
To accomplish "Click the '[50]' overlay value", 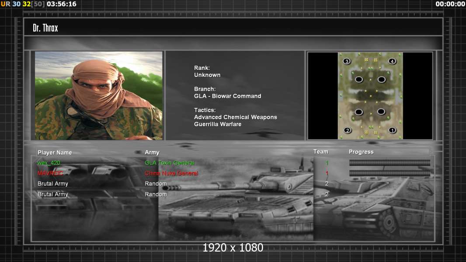I will tap(38, 4).
